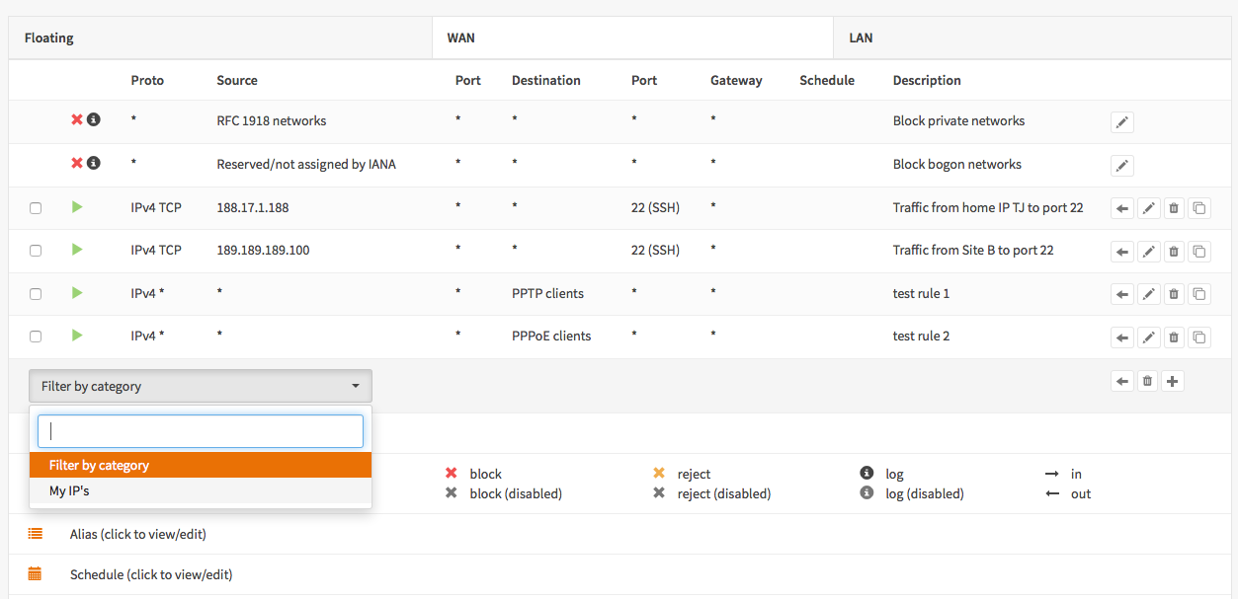Click the pencil icon for test rule 2
The width and height of the screenshot is (1238, 599).
click(x=1147, y=337)
